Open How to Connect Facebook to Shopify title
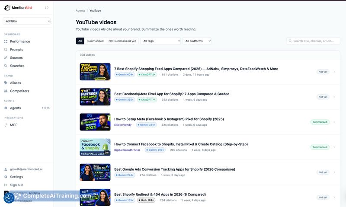This screenshot has height=207, width=346. 181,144
